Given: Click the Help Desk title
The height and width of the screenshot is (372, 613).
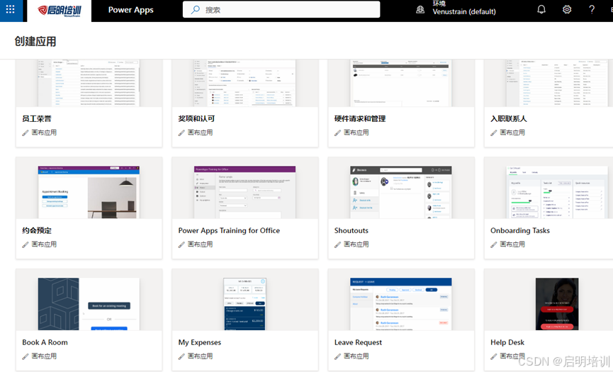Looking at the screenshot, I should click(507, 342).
